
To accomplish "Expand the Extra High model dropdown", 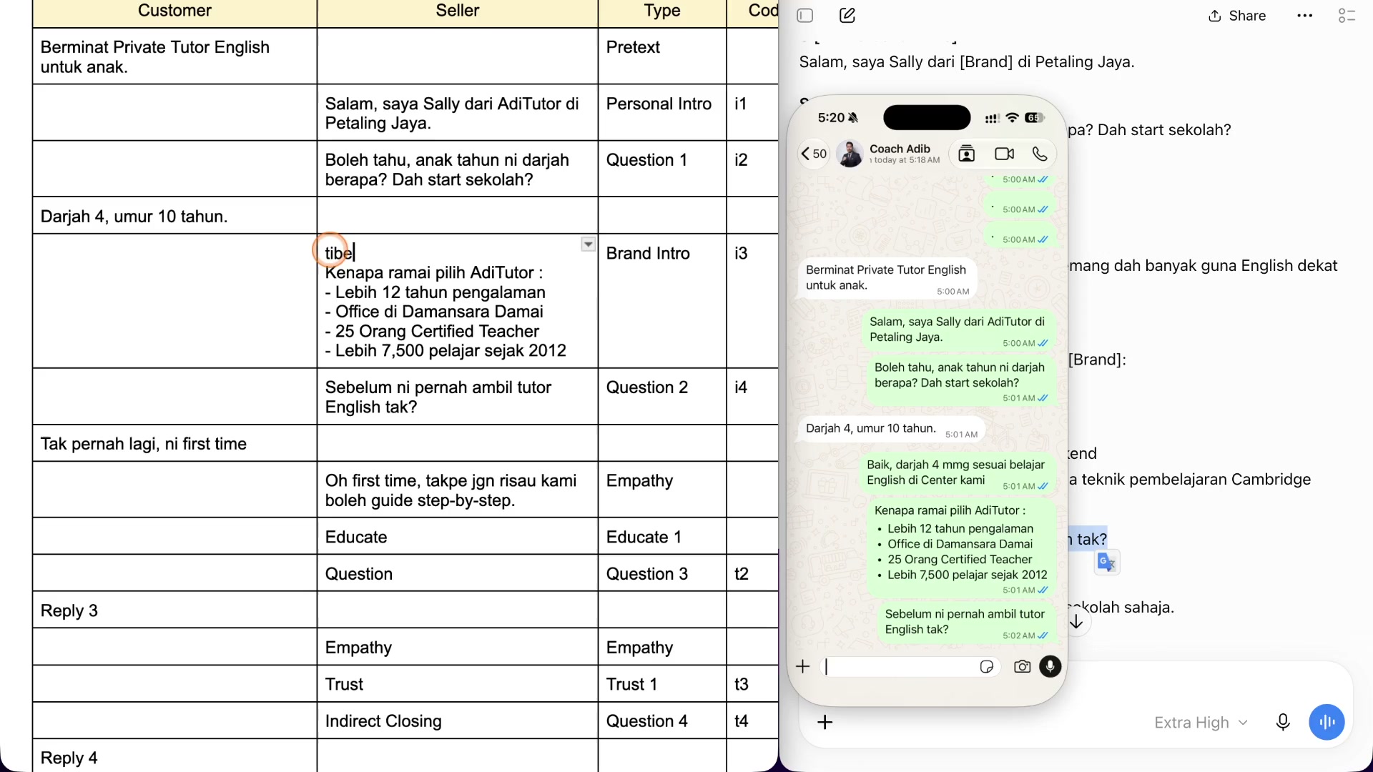I will [x=1201, y=723].
